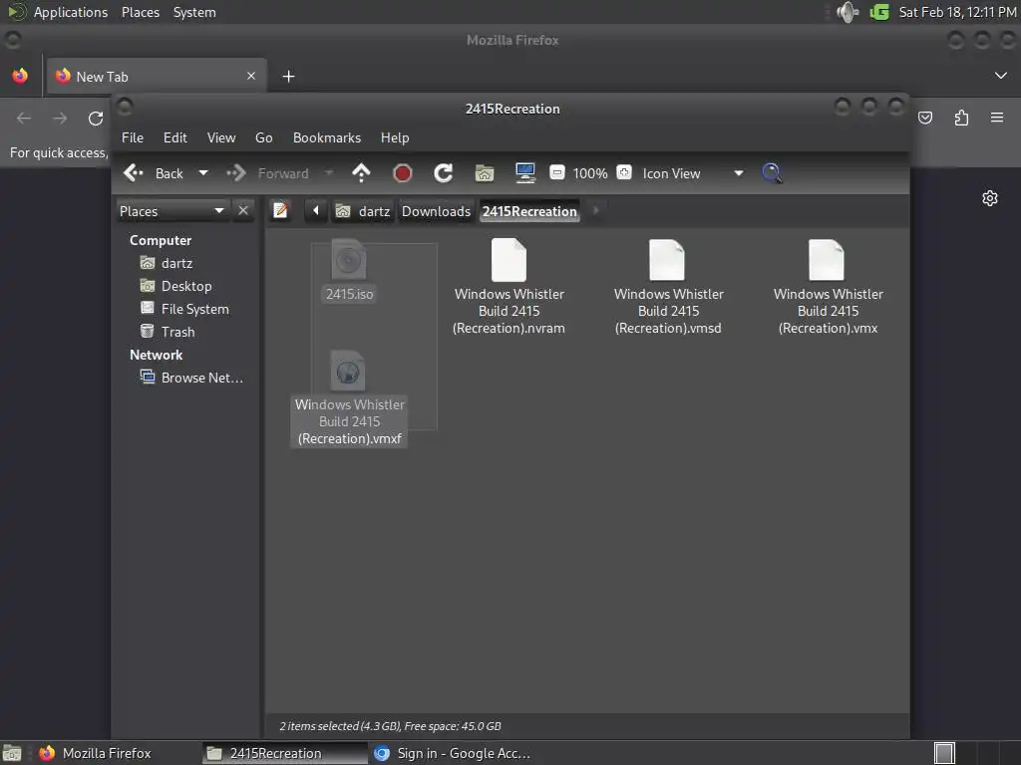Open the Bookmarks menu
Viewport: 1021px width, 765px height.
(327, 137)
